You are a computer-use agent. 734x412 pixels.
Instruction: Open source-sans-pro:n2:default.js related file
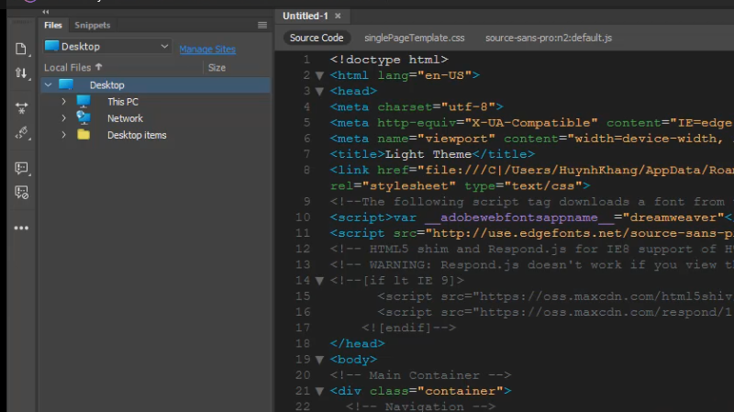tap(548, 38)
